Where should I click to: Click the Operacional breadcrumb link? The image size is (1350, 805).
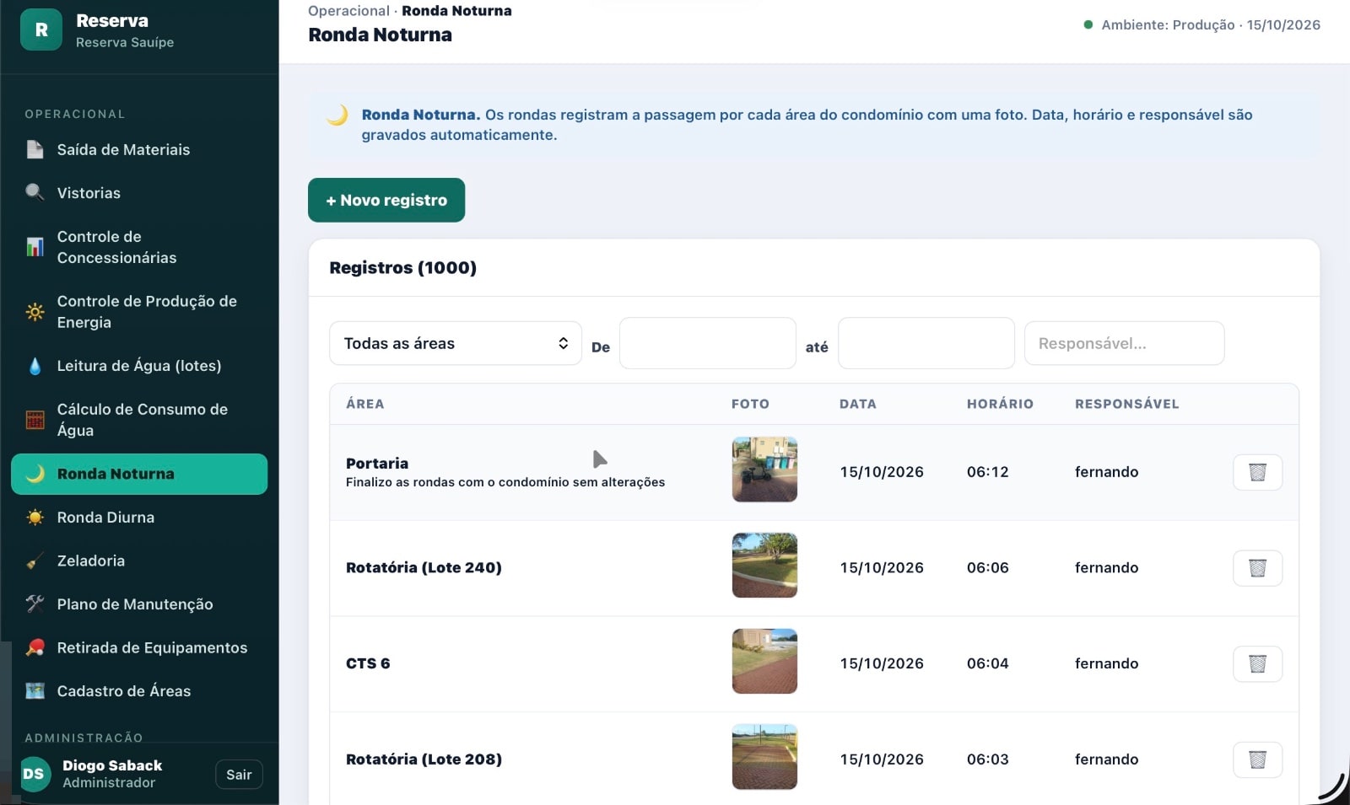click(x=348, y=11)
